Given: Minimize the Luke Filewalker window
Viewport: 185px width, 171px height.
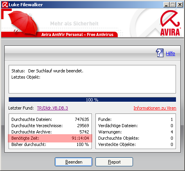Looking at the screenshot, I should [x=166, y=5].
